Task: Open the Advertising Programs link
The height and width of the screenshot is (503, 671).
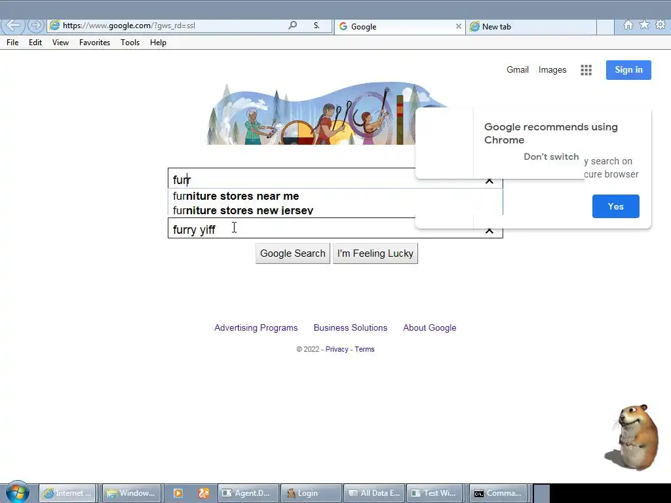Action: tap(256, 327)
